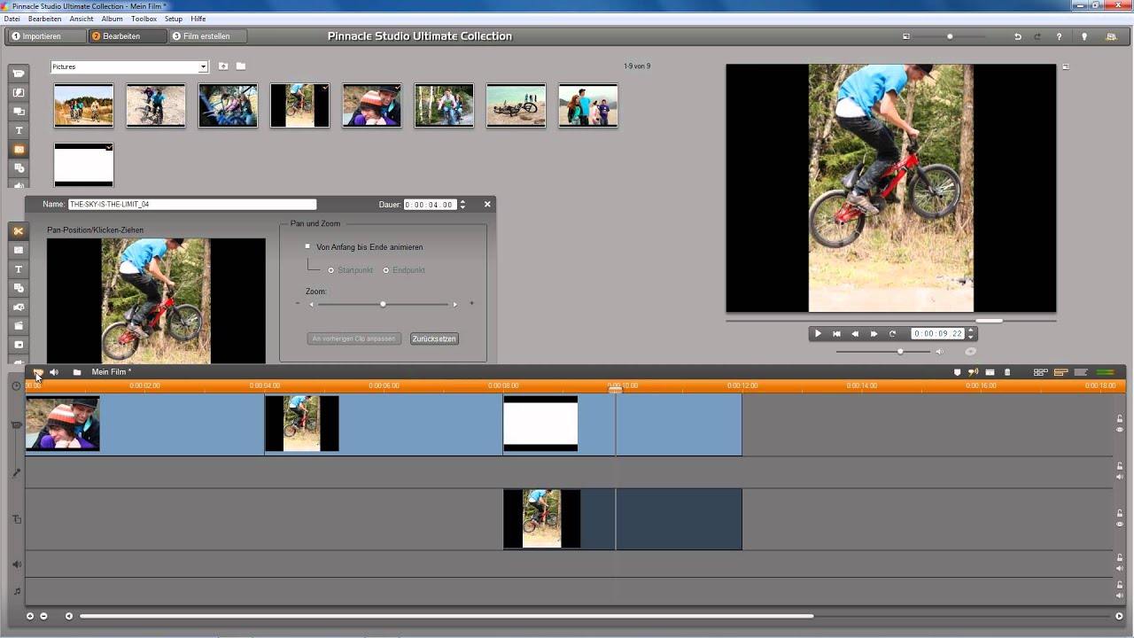Click the folder icon beside Mein Film
This screenshot has width=1134, height=638.
77,372
